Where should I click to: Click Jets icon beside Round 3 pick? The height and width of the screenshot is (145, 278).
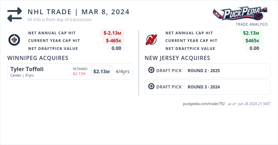click(x=151, y=87)
